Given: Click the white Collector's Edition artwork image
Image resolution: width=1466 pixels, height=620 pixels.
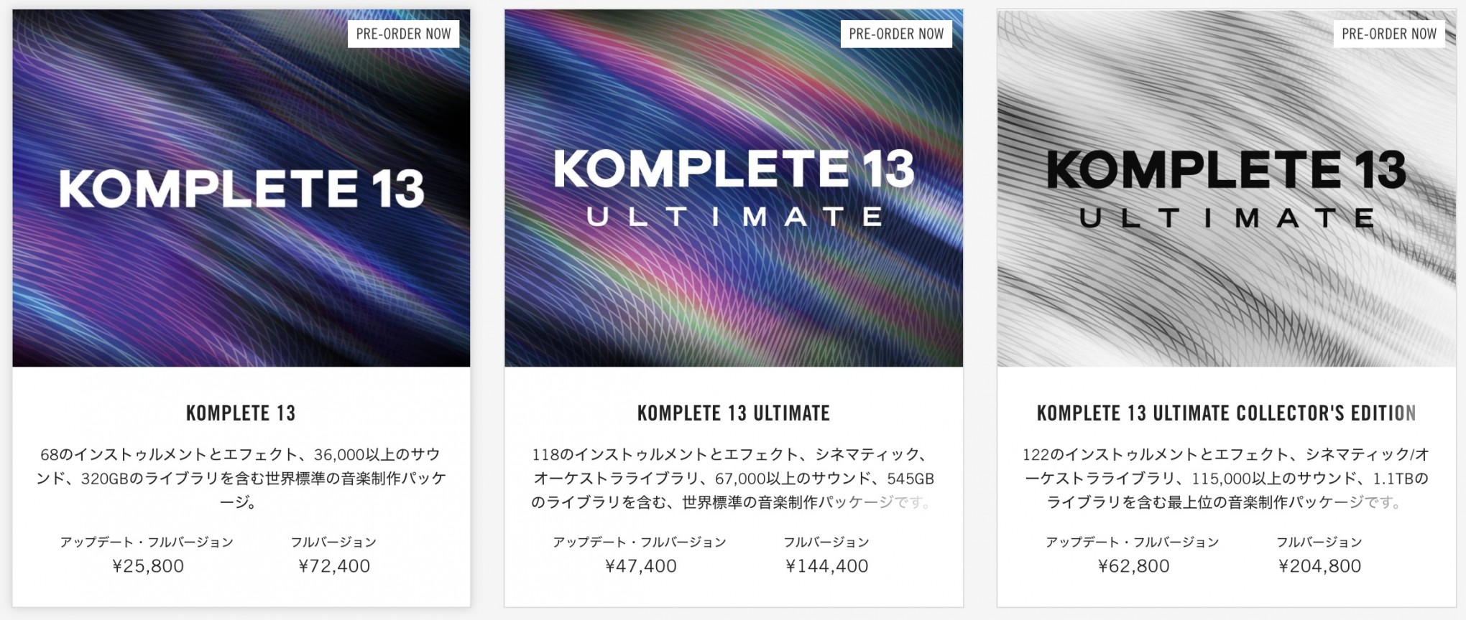Looking at the screenshot, I should coord(1227,187).
